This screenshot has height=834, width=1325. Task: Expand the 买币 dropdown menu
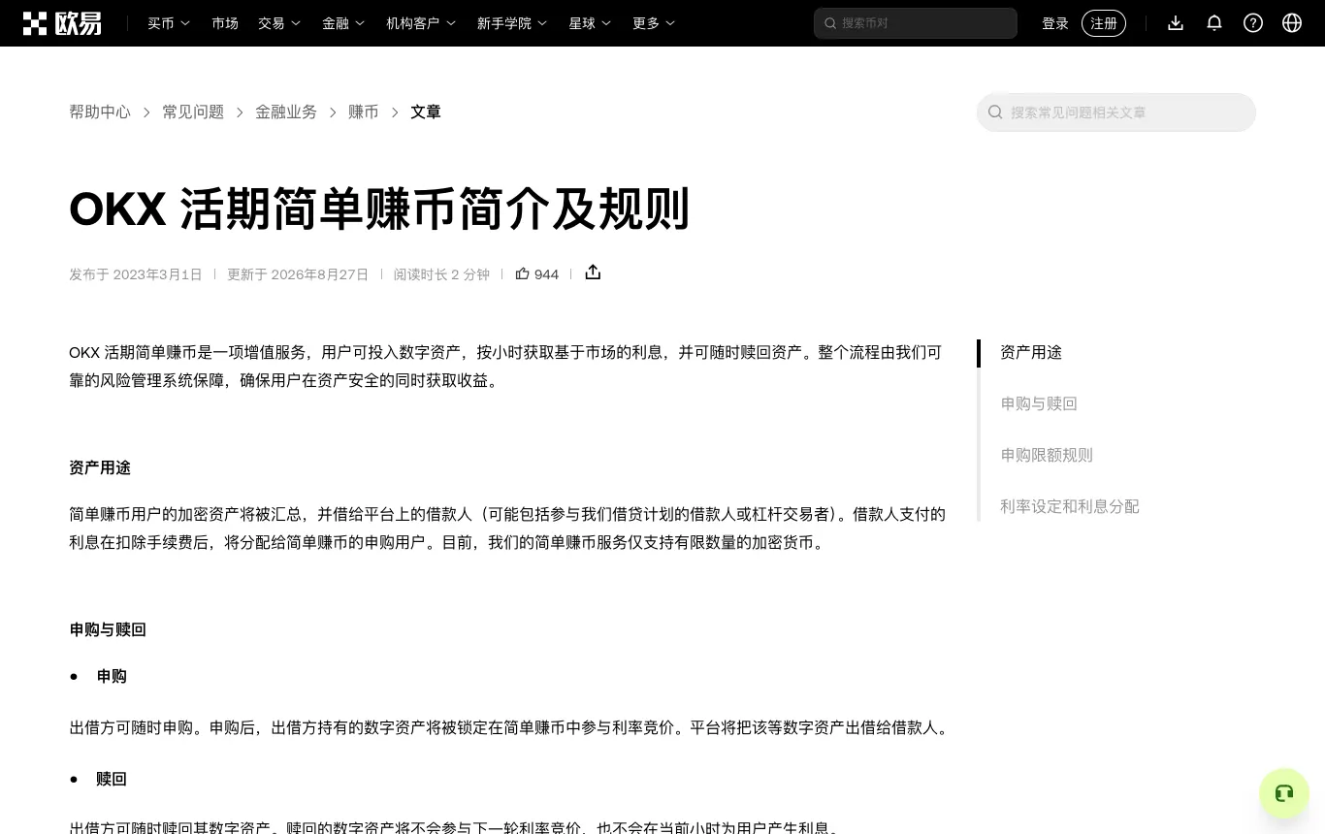point(169,23)
